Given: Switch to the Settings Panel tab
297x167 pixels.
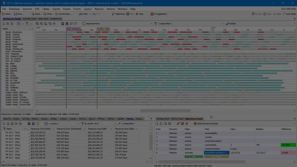Looking at the screenshot, I should click(163, 119).
